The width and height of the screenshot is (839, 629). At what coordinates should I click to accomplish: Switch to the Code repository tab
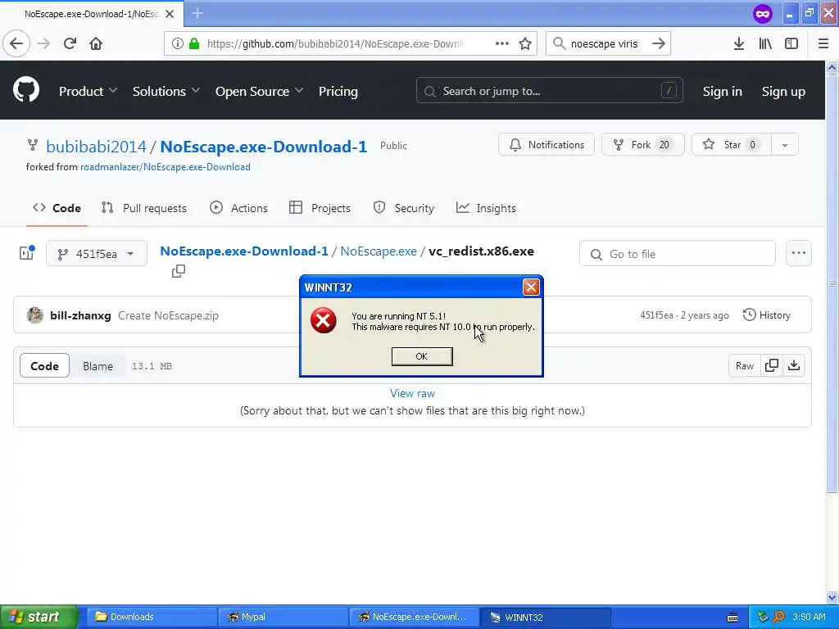click(57, 208)
